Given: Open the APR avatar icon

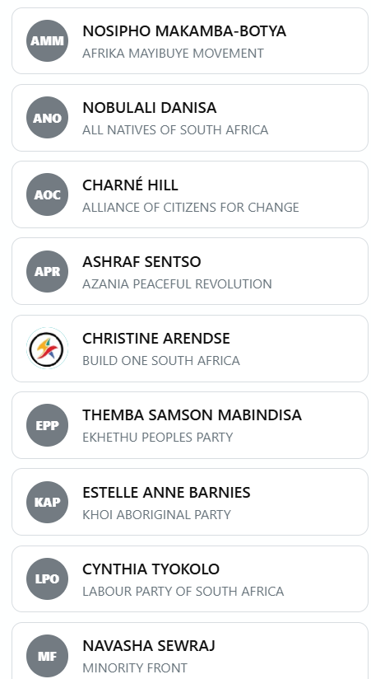Looking at the screenshot, I should (x=47, y=271).
